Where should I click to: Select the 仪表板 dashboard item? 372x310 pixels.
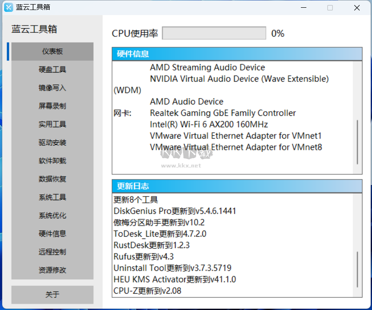point(52,51)
